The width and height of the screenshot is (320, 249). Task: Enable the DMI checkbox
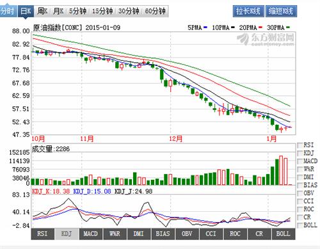pos(300,177)
